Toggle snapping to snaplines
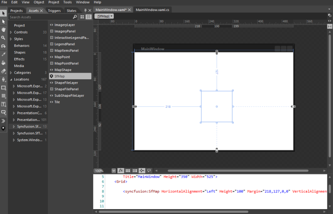Viewport: 333px width, 214px height. coord(142,171)
